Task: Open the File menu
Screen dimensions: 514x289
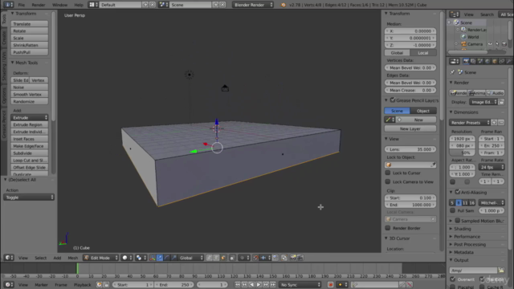Action: click(22, 5)
